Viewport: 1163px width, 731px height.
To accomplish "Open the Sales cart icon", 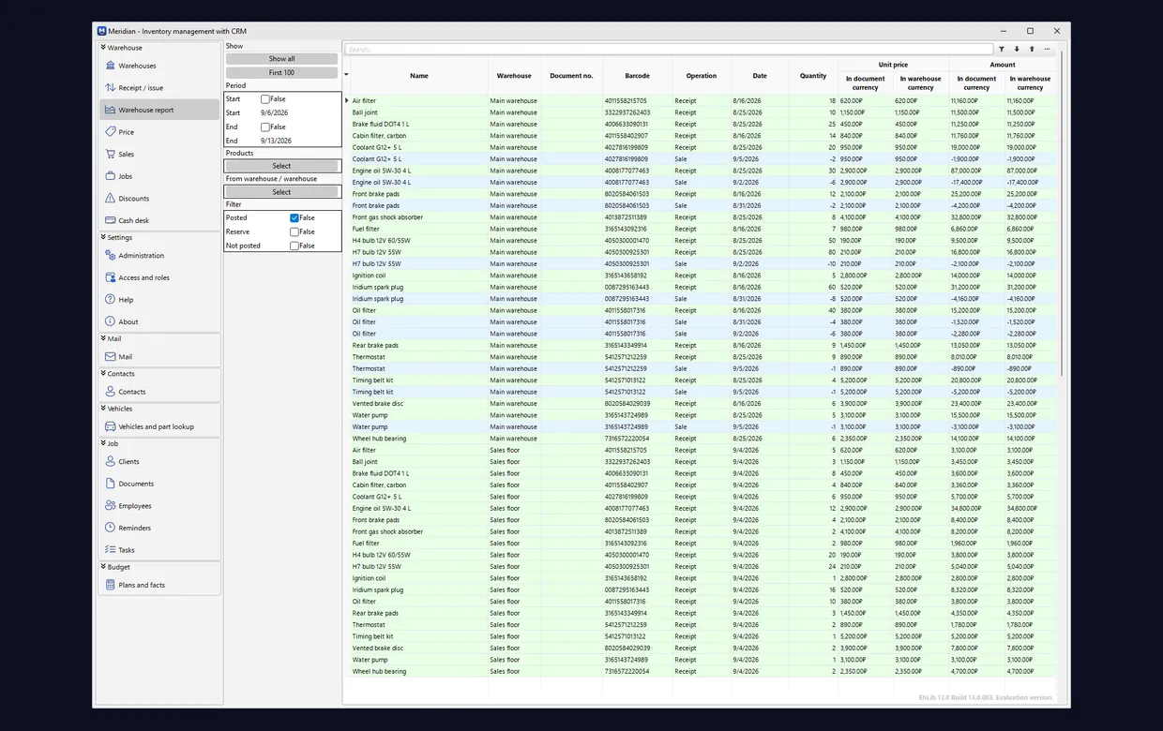I will tap(110, 154).
